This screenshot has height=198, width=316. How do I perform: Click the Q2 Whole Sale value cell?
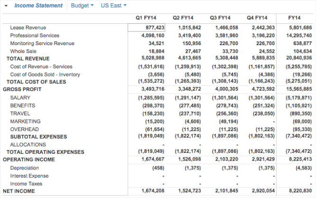(x=184, y=51)
